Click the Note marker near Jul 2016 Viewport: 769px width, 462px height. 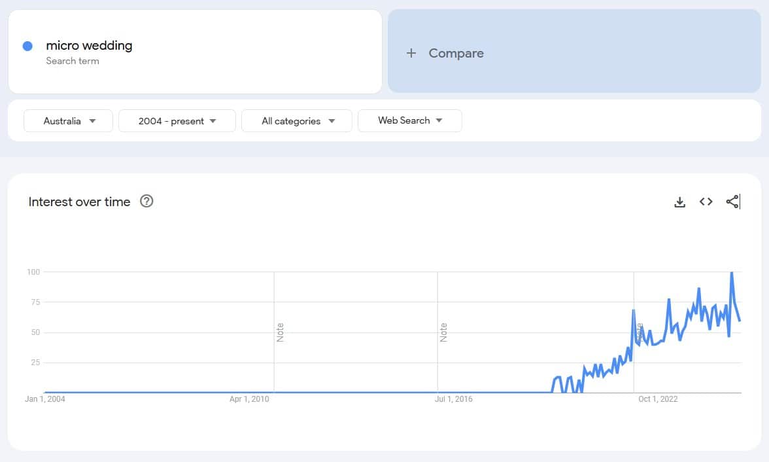click(445, 330)
